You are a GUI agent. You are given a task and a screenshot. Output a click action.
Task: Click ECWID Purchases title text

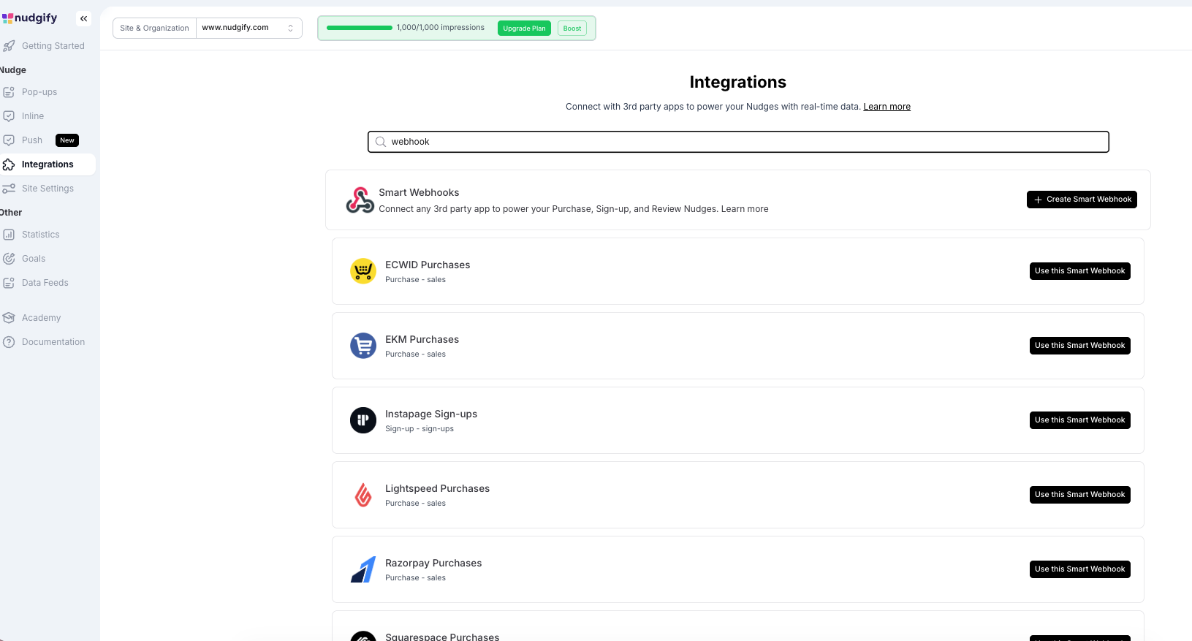point(428,265)
